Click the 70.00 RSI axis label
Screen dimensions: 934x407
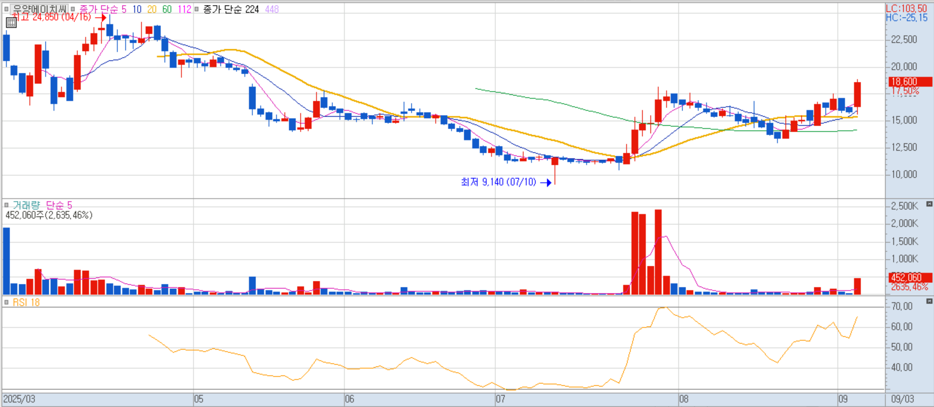(x=901, y=306)
